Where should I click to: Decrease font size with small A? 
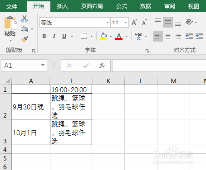pos(144,22)
